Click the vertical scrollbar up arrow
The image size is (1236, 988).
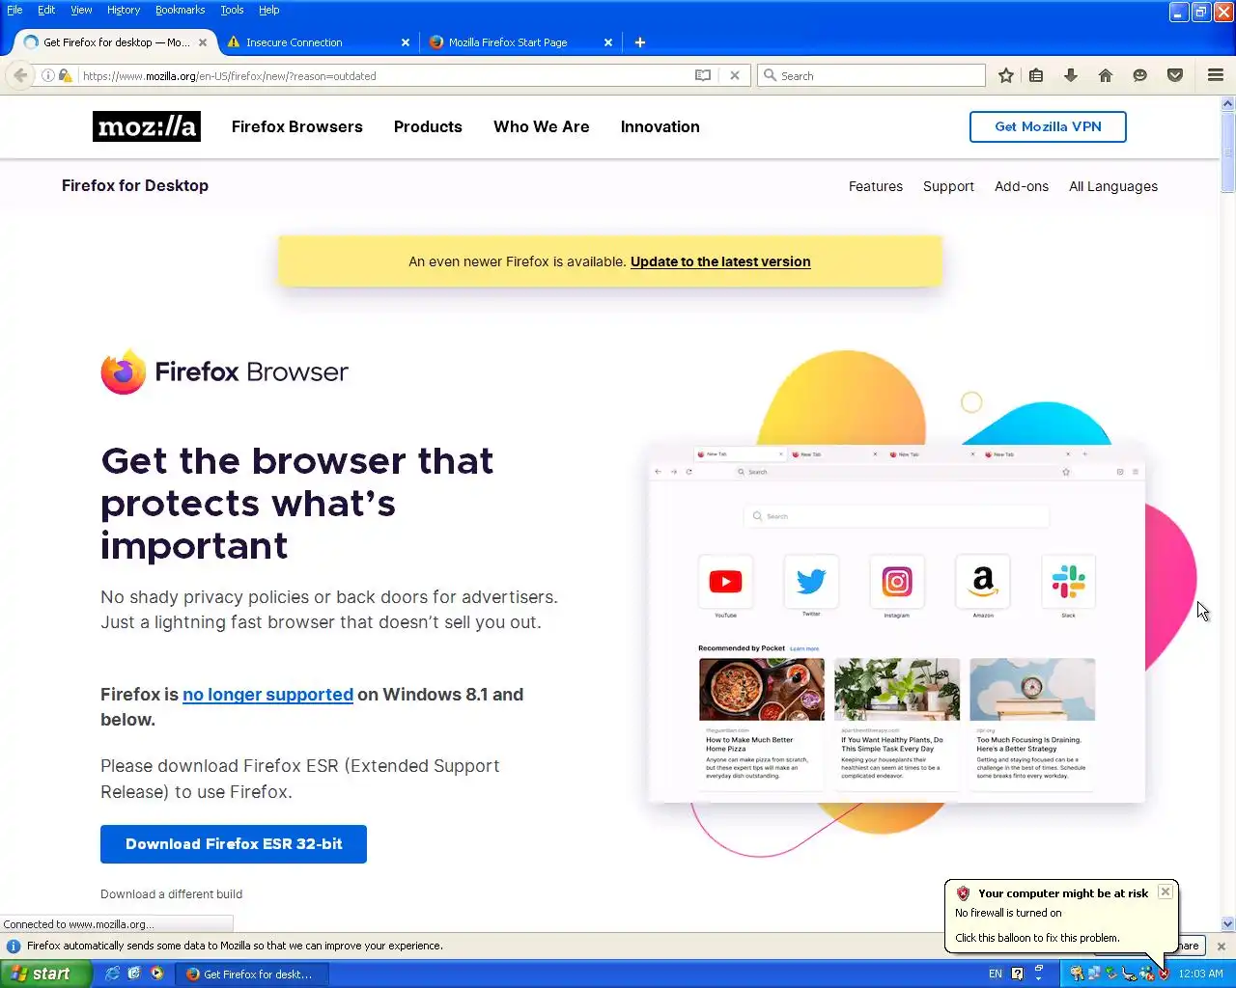click(x=1228, y=103)
